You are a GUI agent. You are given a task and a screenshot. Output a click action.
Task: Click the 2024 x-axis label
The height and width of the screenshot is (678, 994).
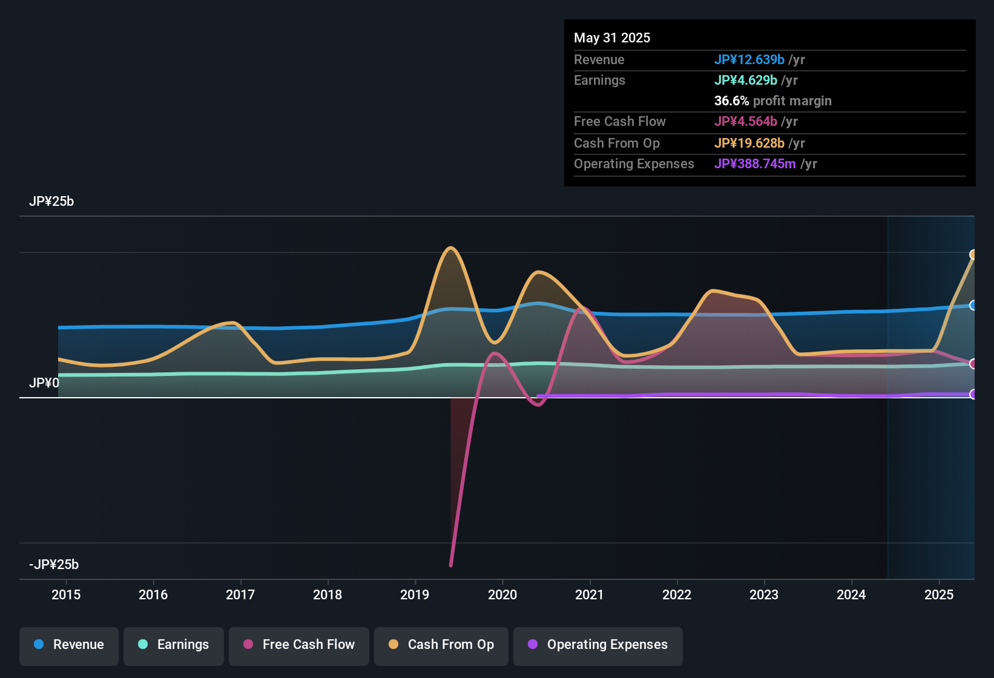[x=851, y=594]
